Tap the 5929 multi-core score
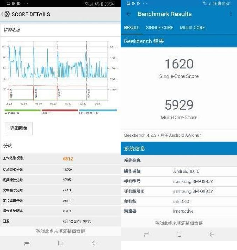Image resolution: width=237 pixels, height=250 pixels. [x=179, y=105]
